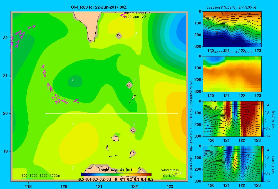Click the '1000' depth contour legend label
The image size is (278, 189).
point(33,176)
